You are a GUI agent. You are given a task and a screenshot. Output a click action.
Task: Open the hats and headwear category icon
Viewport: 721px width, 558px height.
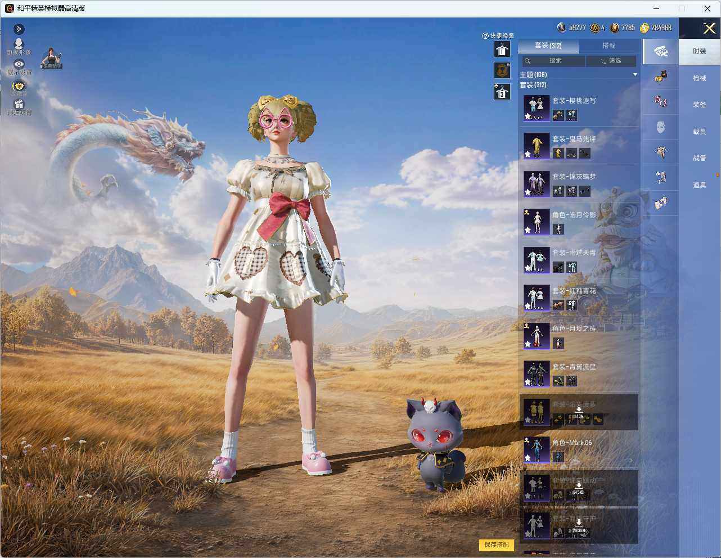661,76
